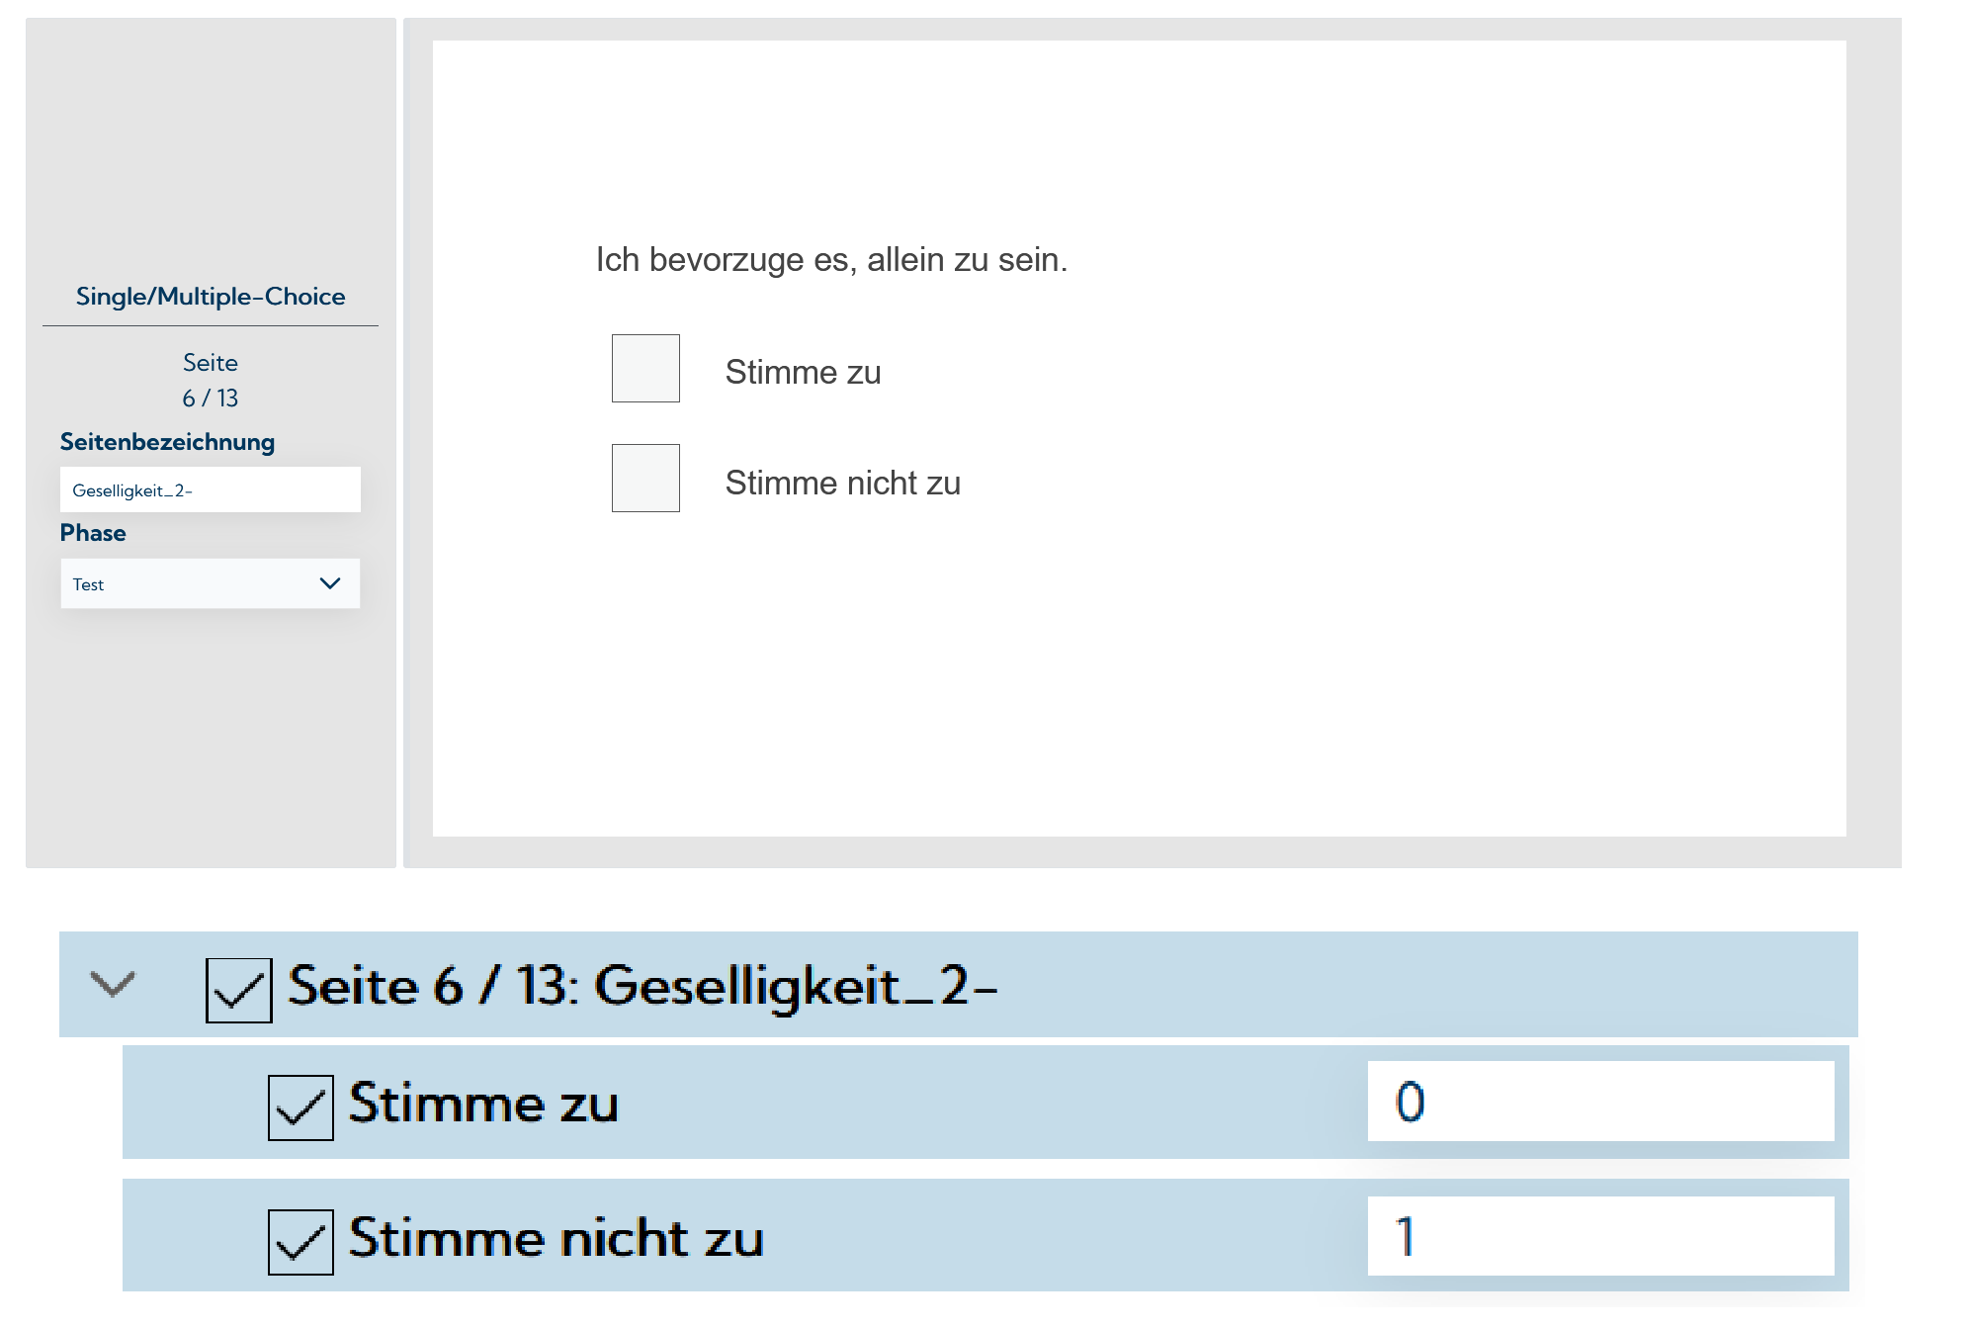Click the Seitenbezeichnung label
1970x1328 pixels.
[x=167, y=442]
